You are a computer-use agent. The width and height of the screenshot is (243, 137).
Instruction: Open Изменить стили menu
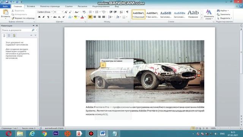click(209, 15)
